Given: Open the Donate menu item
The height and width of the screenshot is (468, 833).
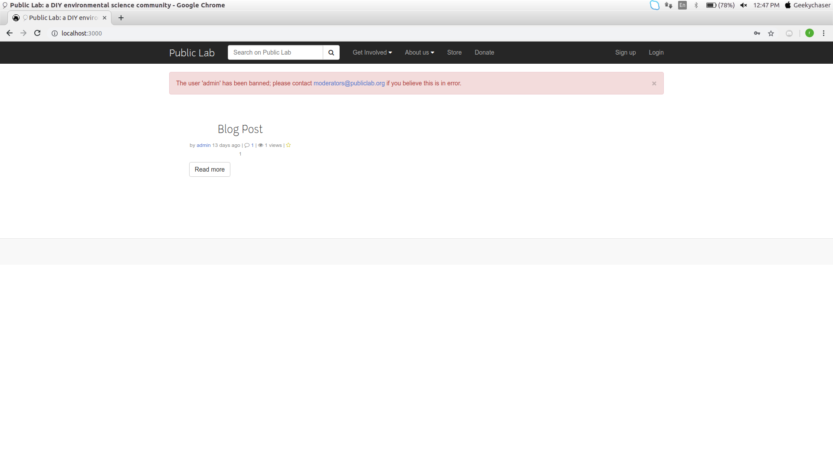Looking at the screenshot, I should click(484, 52).
